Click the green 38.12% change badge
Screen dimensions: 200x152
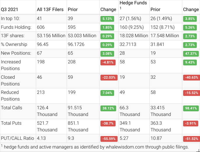tap(108, 108)
